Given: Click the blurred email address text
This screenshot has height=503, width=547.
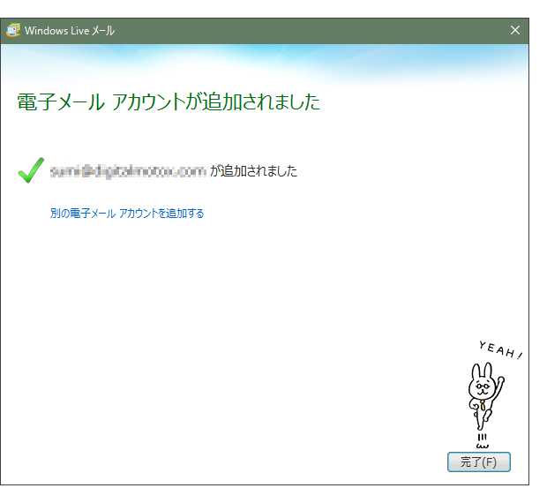Looking at the screenshot, I should click(x=128, y=171).
